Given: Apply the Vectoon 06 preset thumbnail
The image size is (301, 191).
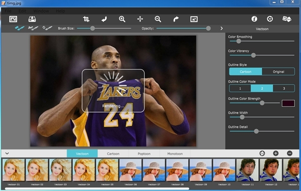Looking at the screenshot, I should coord(130,170).
